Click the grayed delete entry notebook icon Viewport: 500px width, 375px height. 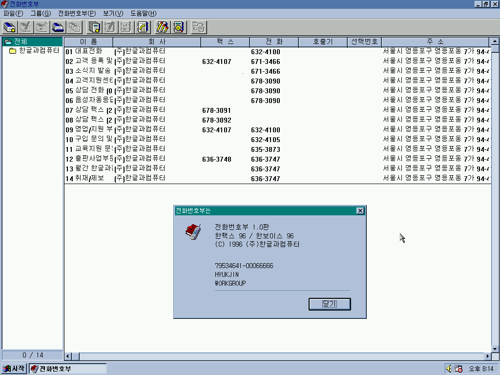[x=126, y=27]
